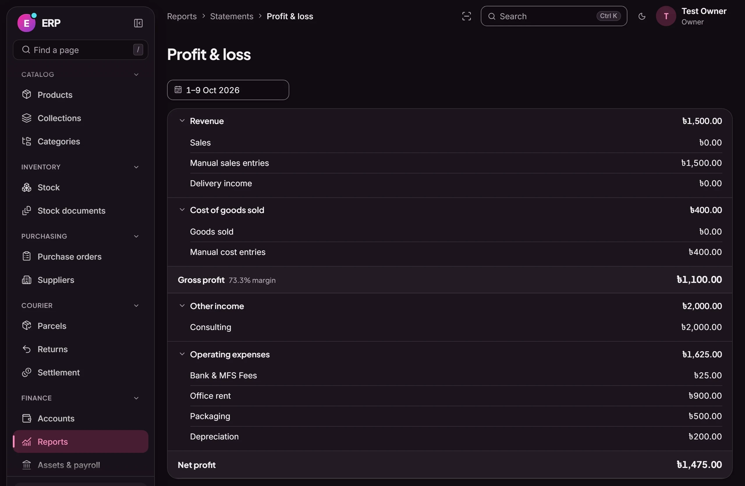The image size is (745, 486).
Task: Focus the Find a page input
Action: 80,50
